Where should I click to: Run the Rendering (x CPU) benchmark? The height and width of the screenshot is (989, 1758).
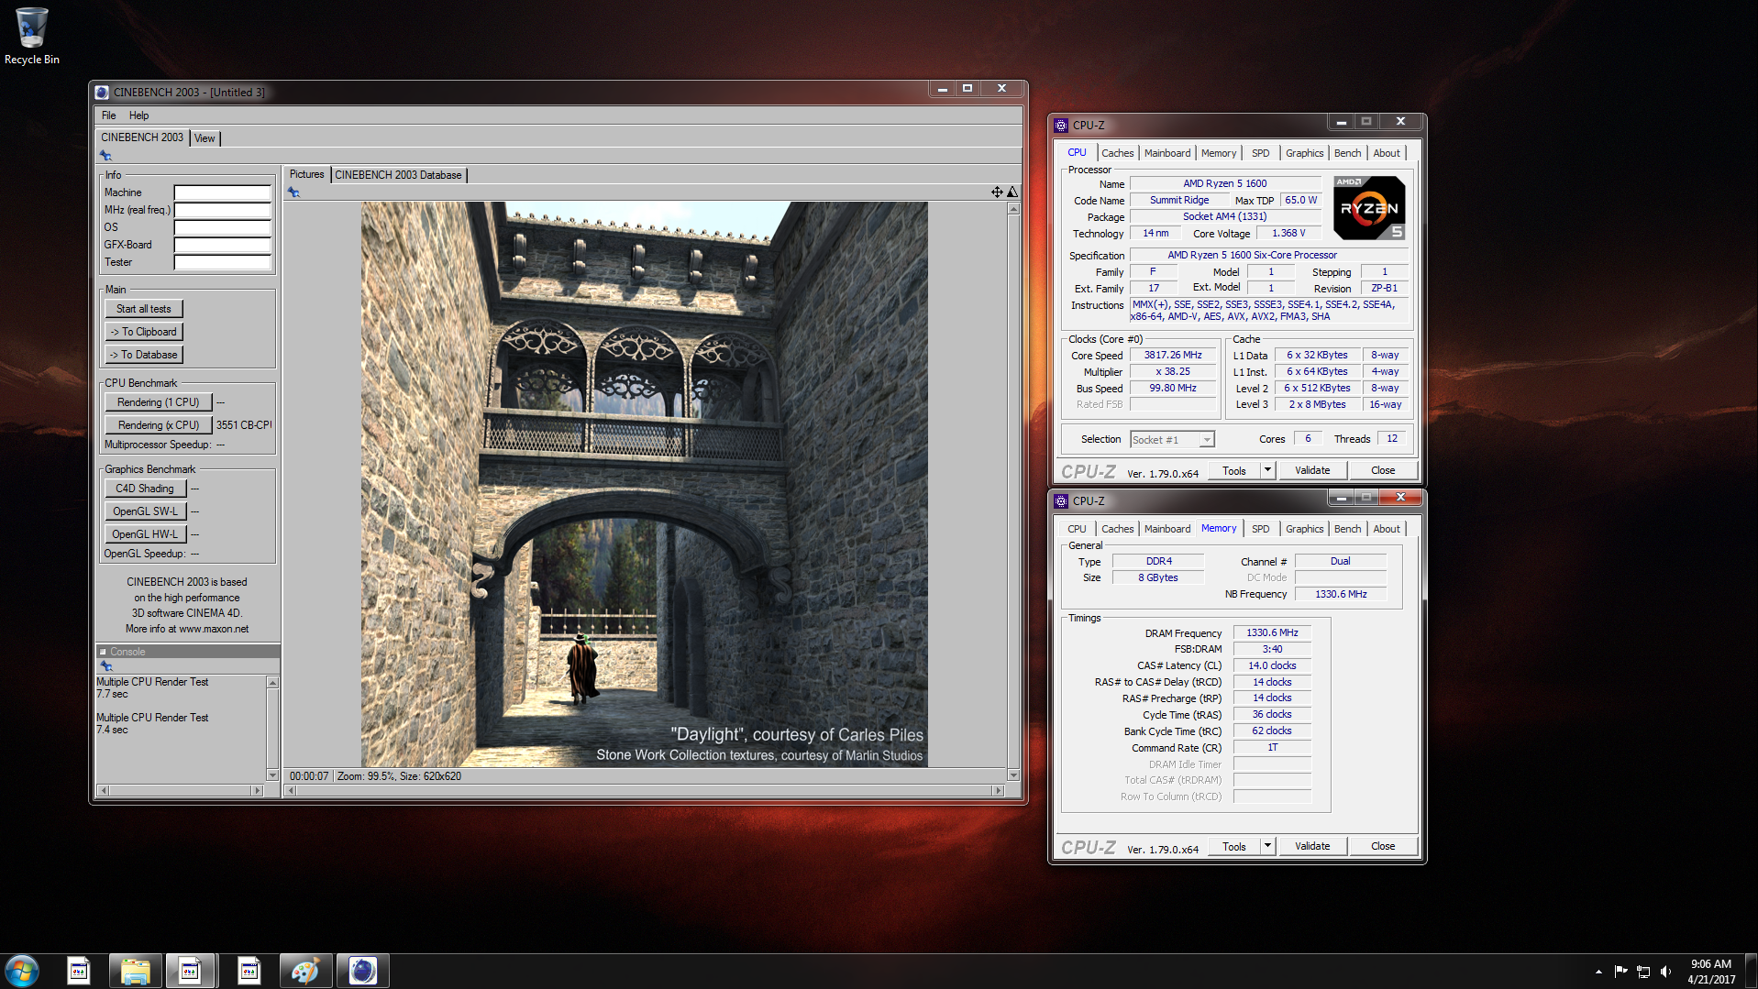click(158, 425)
